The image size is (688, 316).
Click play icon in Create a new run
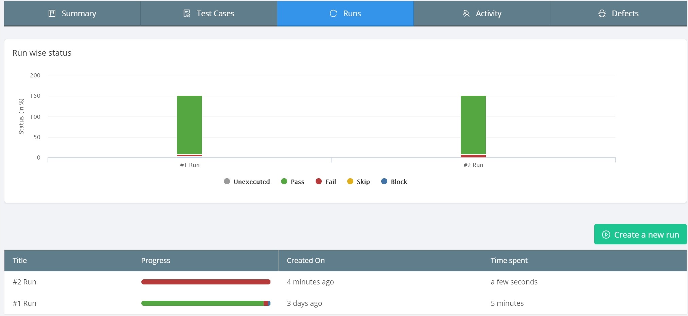606,235
